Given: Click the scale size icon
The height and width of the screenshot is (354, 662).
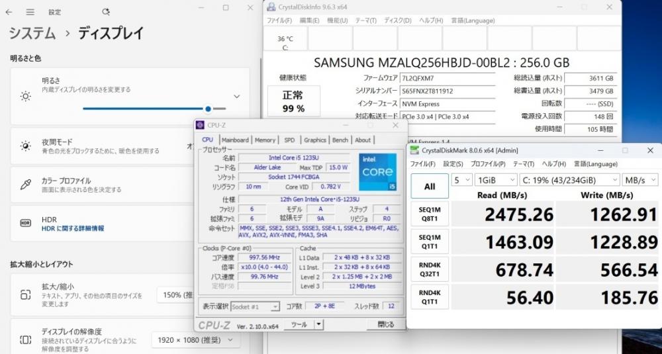Looking at the screenshot, I should (x=25, y=294).
